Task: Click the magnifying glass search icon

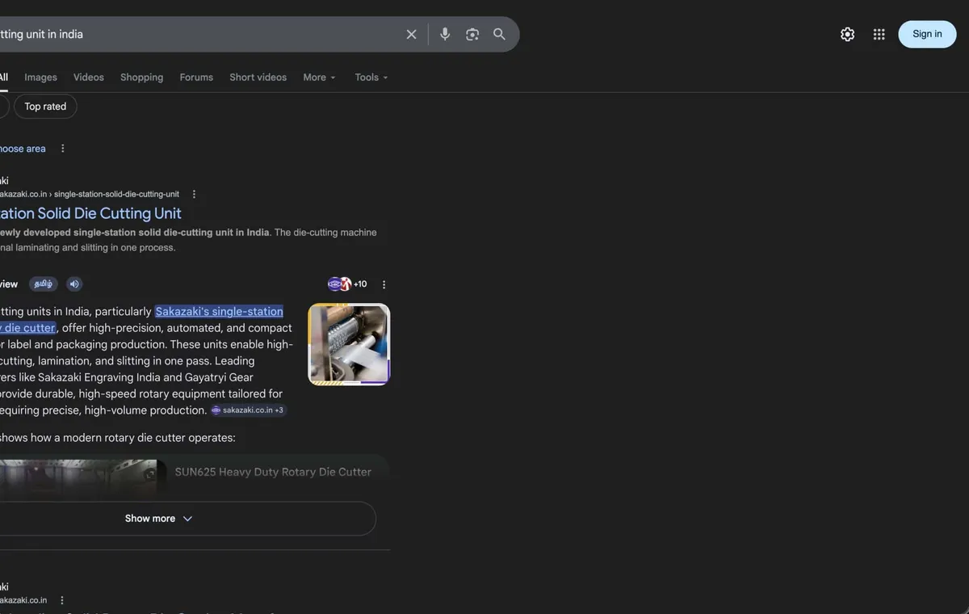Action: 499,34
